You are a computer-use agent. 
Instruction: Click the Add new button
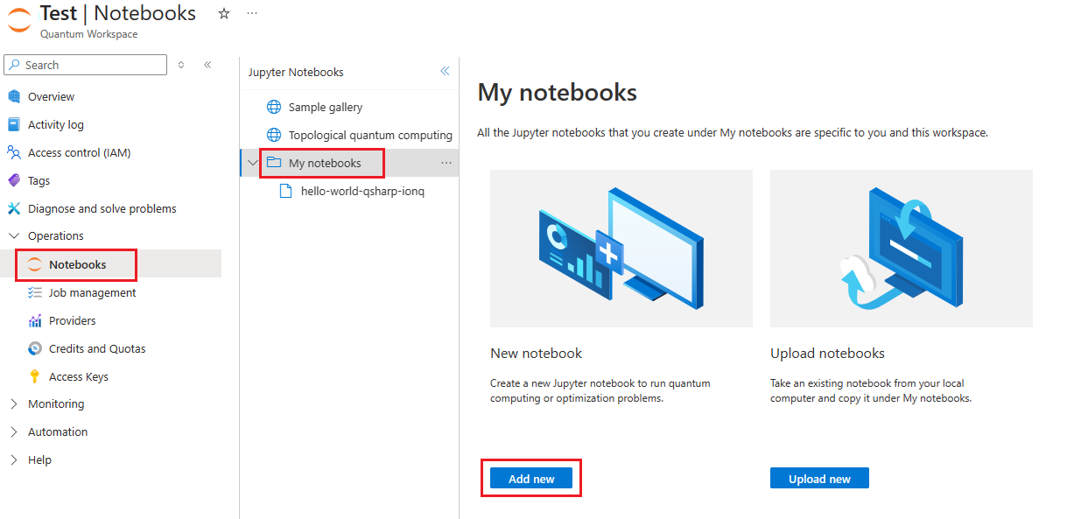pos(531,478)
